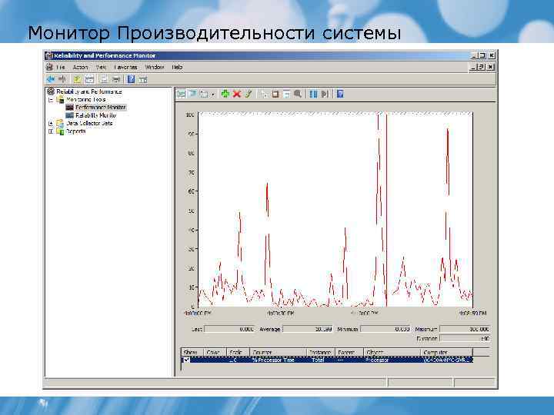
Task: Open the Window menu
Action: point(155,67)
